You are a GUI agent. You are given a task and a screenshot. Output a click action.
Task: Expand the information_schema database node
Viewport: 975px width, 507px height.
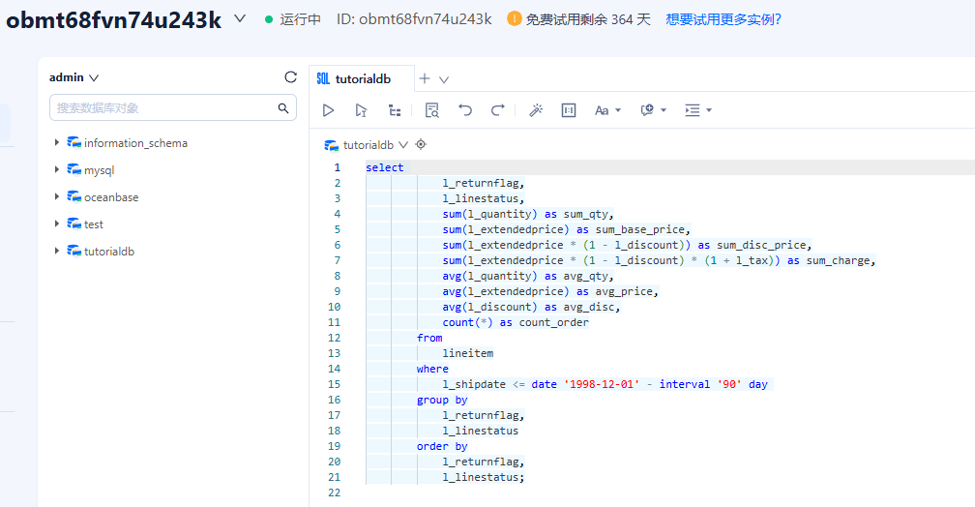[56, 142]
